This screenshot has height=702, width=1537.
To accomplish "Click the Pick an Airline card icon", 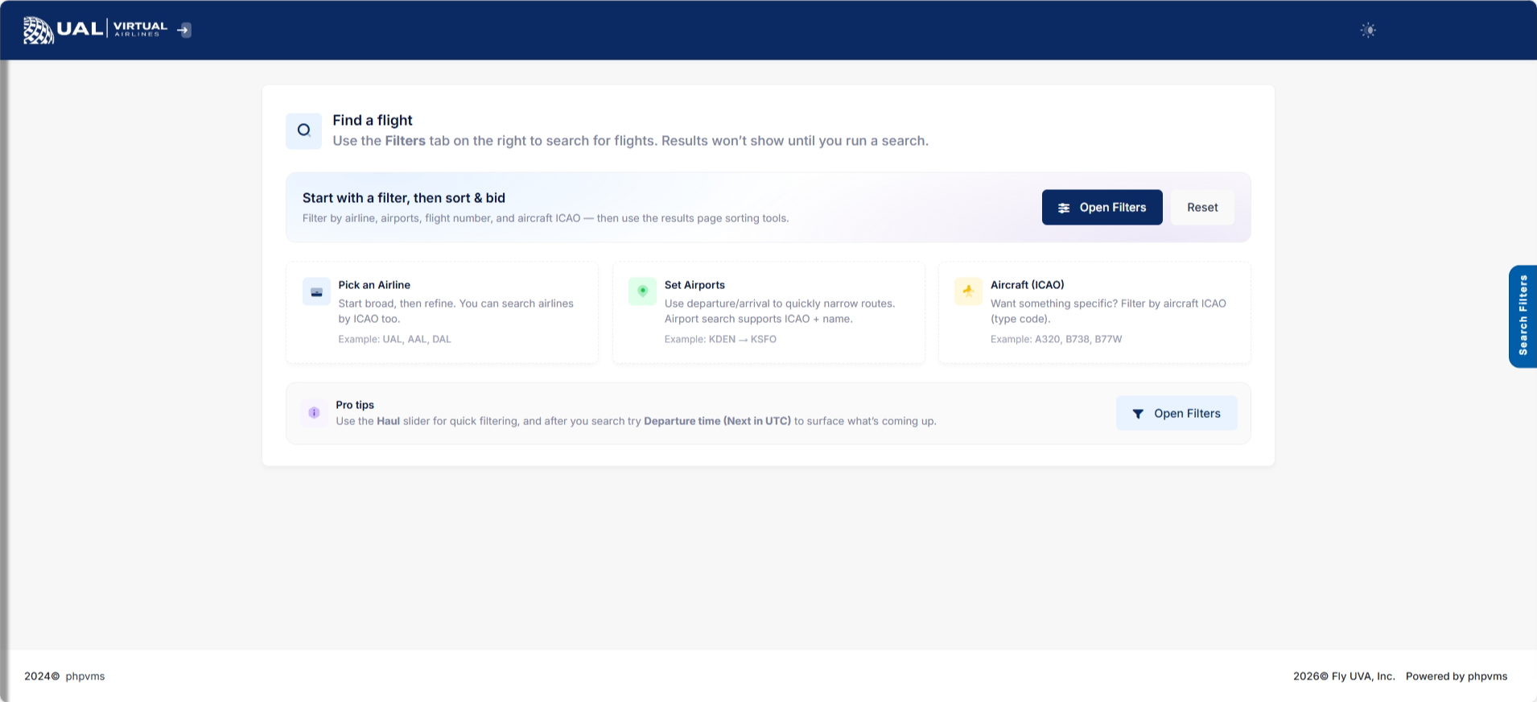I will point(316,291).
